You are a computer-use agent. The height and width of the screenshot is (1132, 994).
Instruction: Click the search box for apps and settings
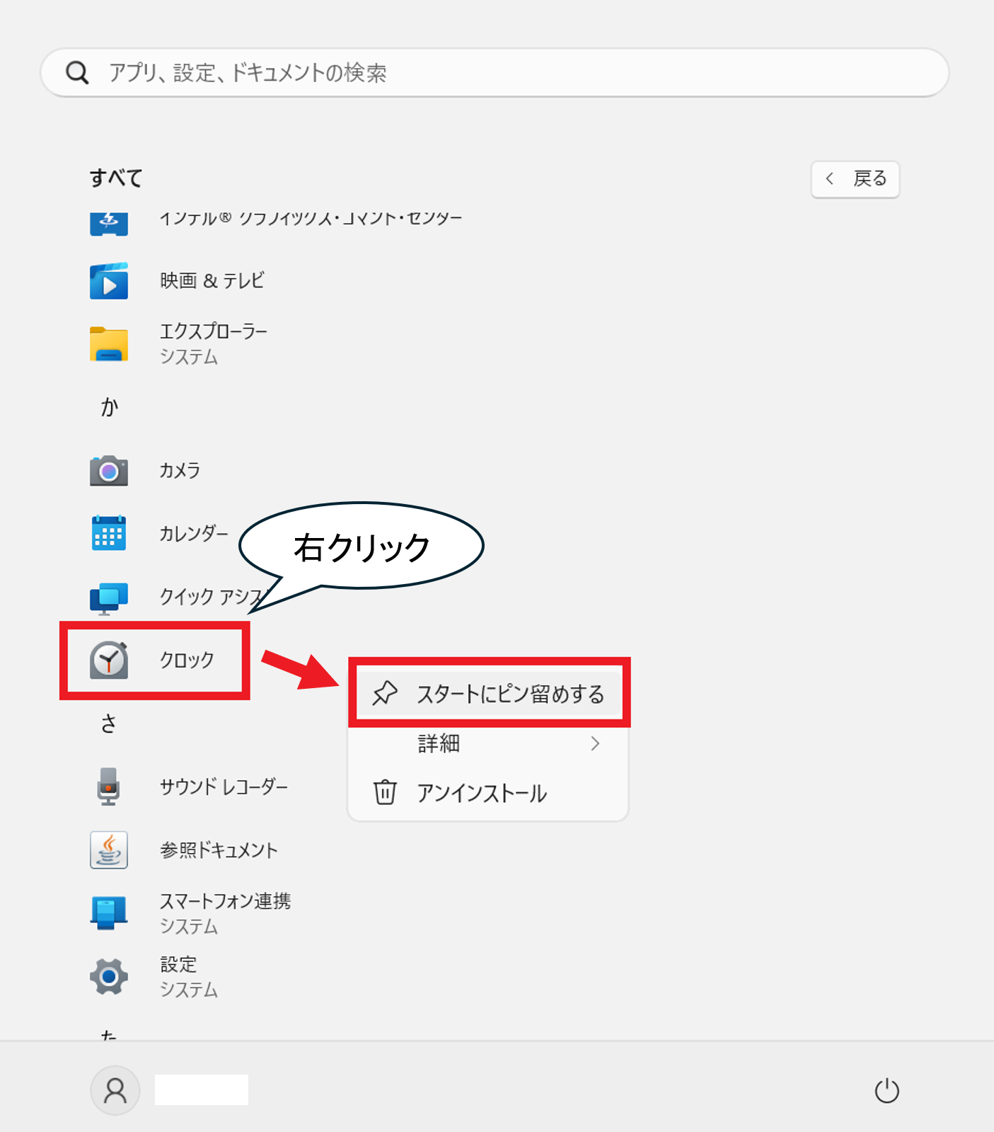[x=495, y=73]
